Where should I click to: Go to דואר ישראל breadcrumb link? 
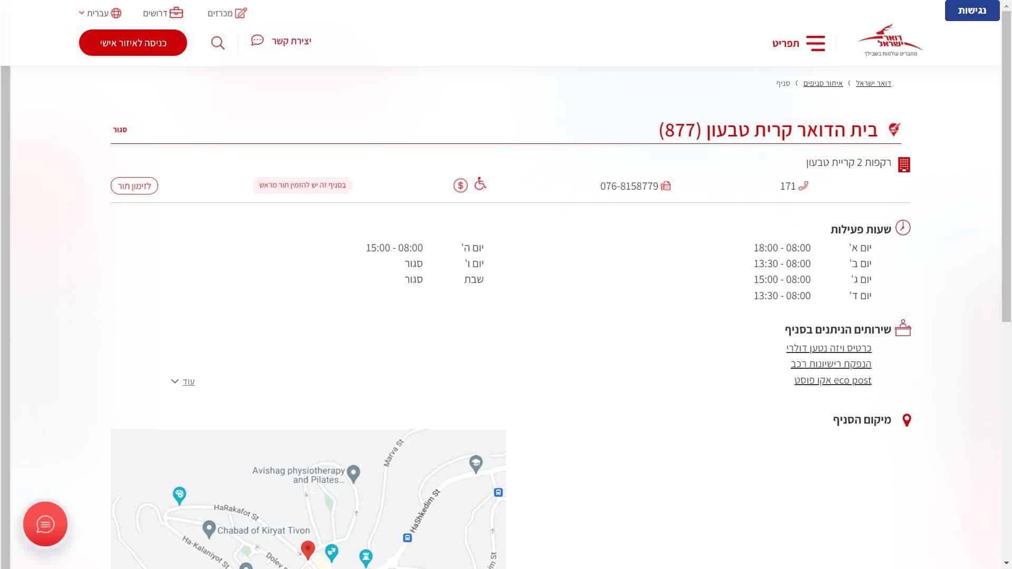(873, 83)
